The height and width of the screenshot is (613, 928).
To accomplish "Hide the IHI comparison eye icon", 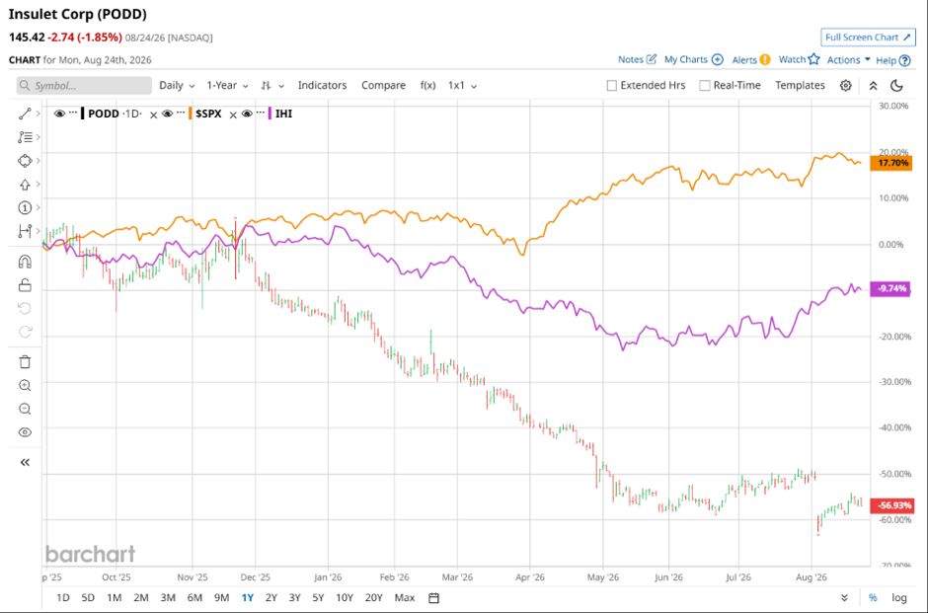I will 247,114.
